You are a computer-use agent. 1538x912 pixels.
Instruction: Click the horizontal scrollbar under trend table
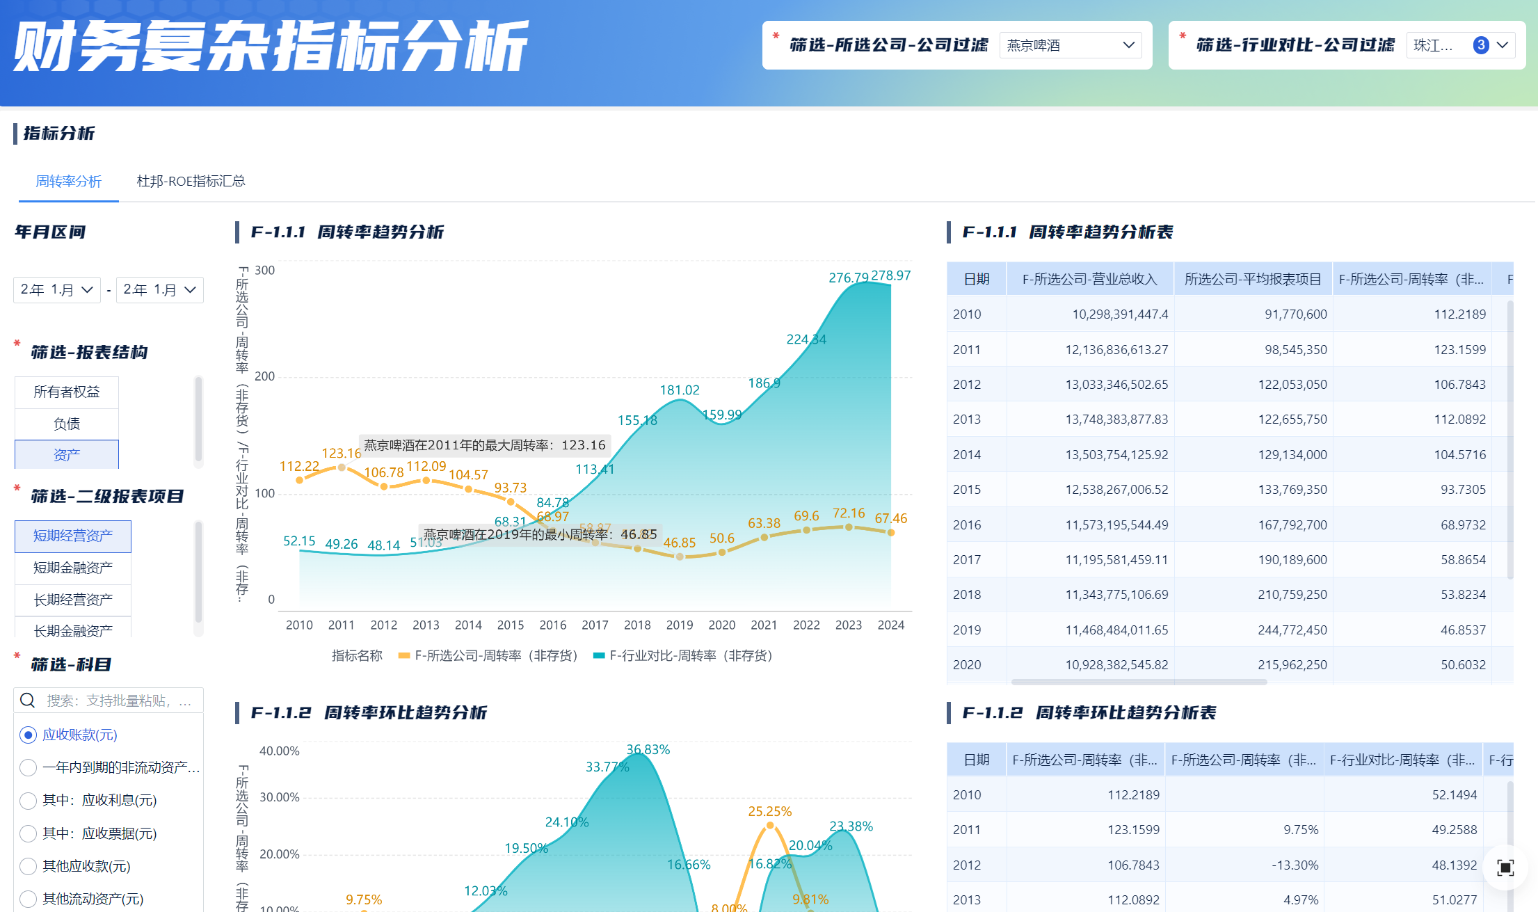[x=1139, y=682]
